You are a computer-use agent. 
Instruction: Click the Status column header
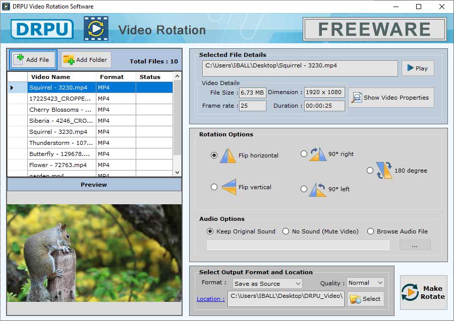point(154,77)
